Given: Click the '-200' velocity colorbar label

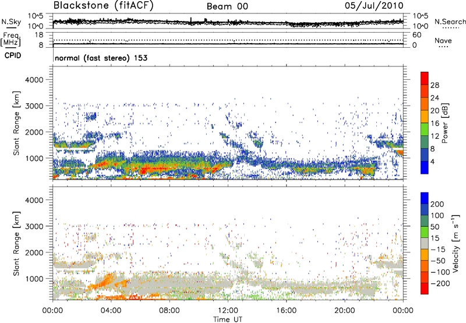Looking at the screenshot, I should (x=439, y=283).
